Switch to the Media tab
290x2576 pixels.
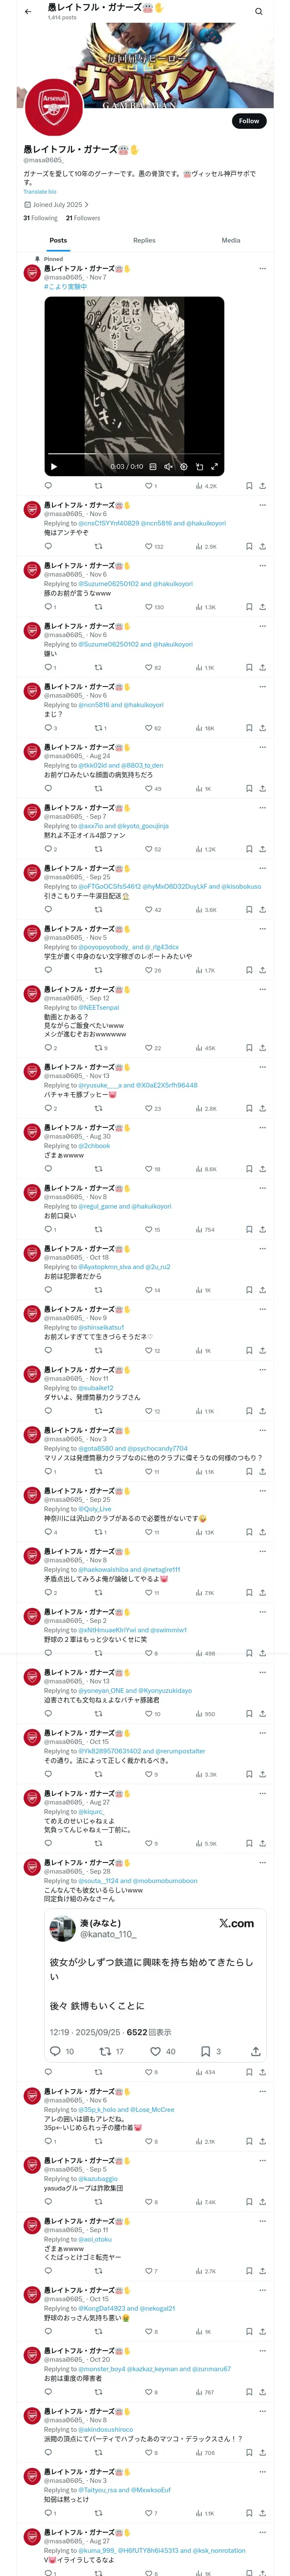[x=231, y=240]
